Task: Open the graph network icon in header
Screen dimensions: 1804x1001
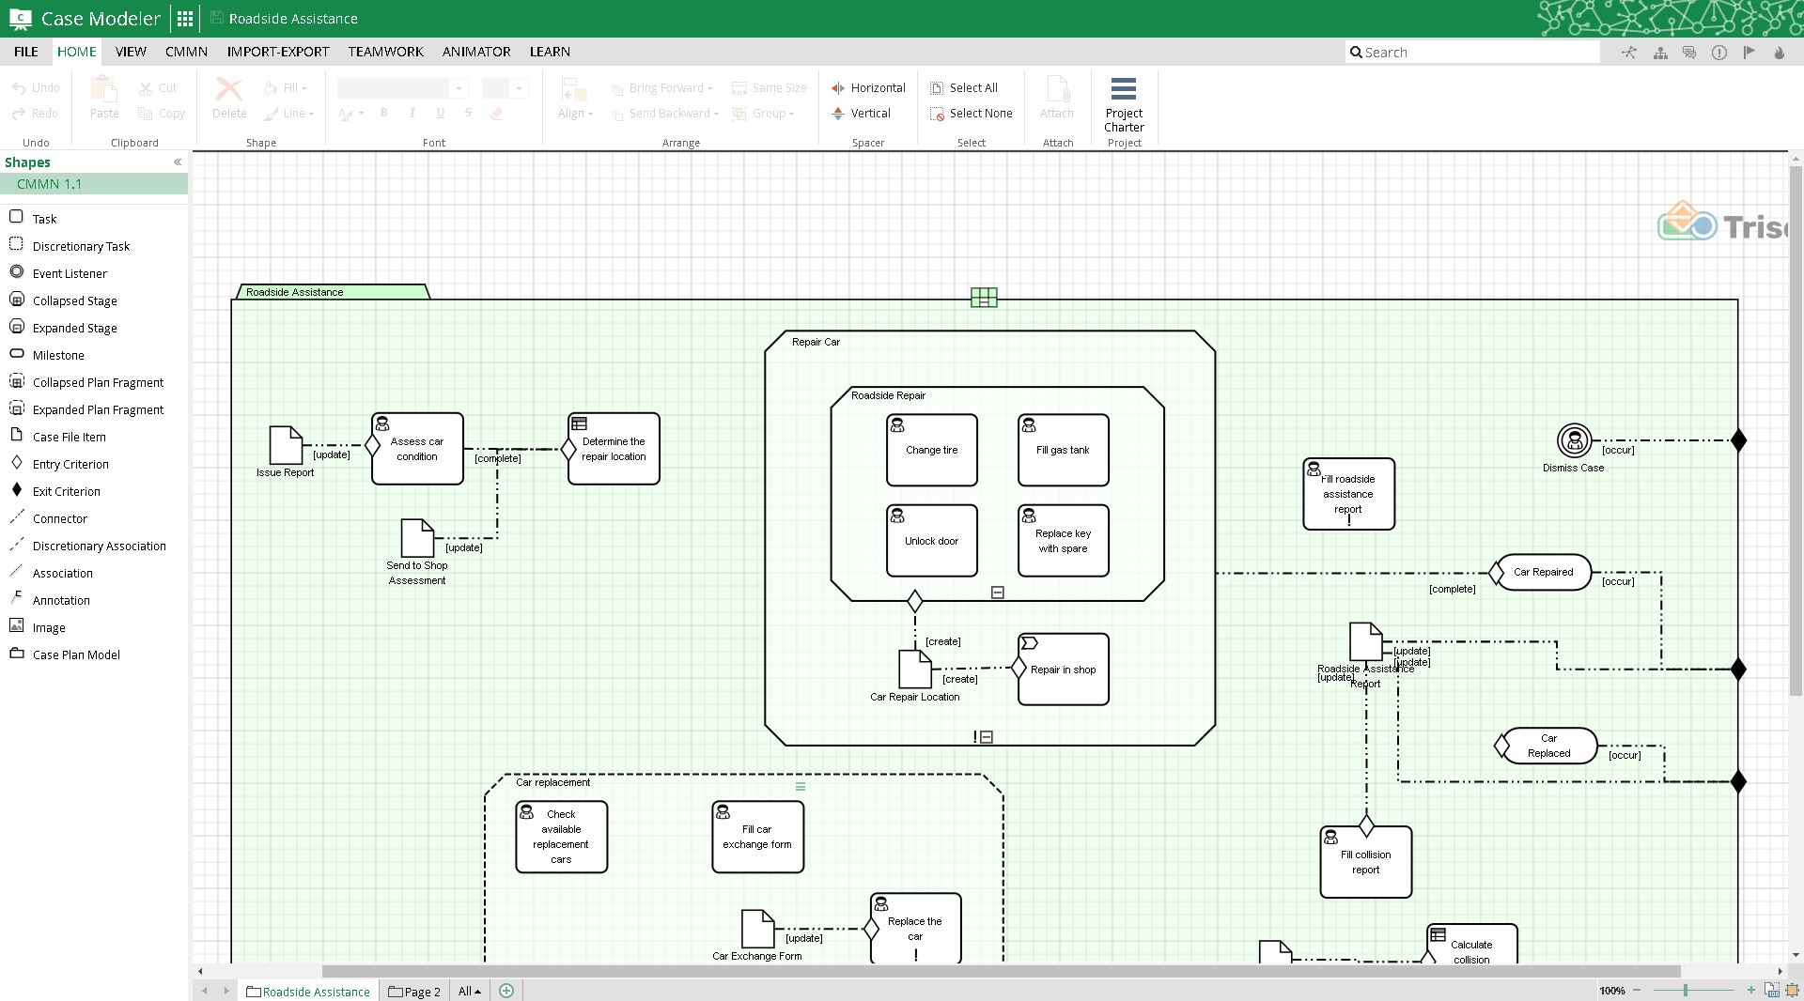Action: pos(1629,53)
